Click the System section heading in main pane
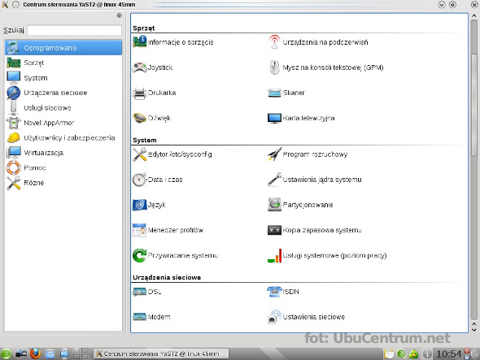Viewport: 480px width, 360px height. (x=145, y=140)
